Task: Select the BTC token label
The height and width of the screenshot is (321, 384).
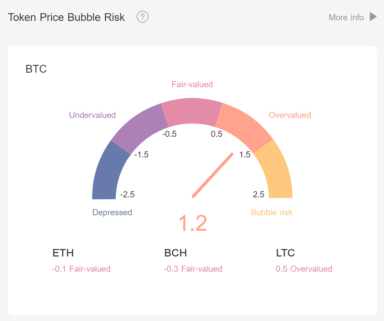Action: point(36,69)
